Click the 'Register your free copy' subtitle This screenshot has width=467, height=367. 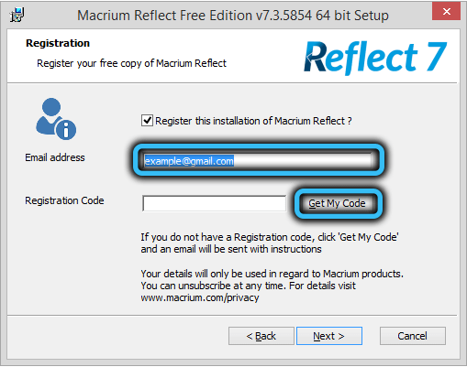coord(131,63)
